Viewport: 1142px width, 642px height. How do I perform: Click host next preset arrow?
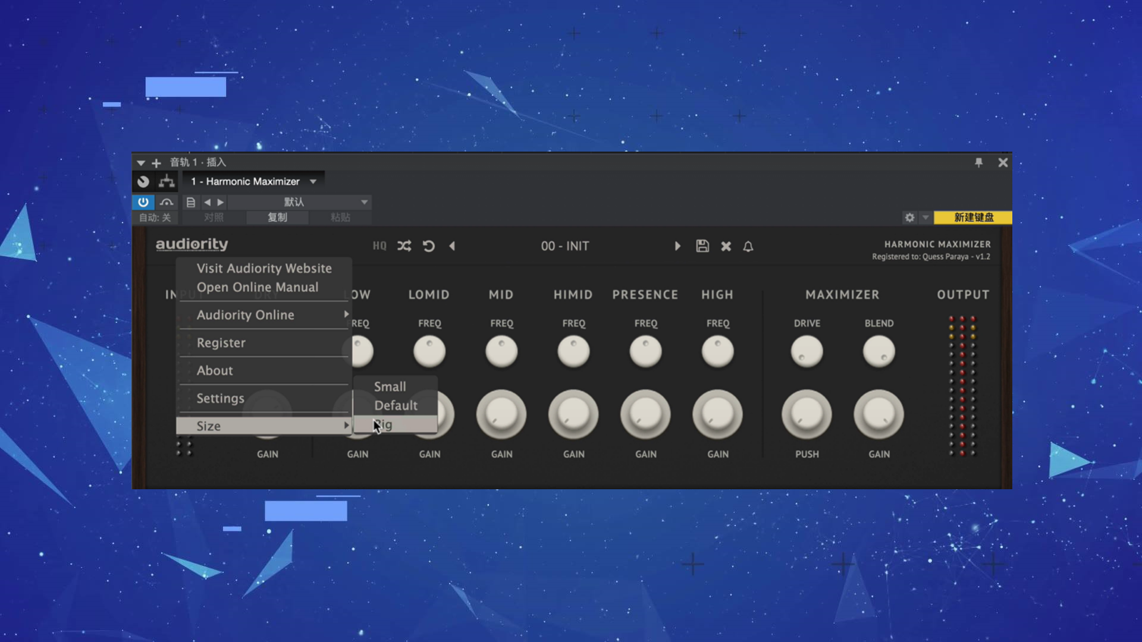coord(221,202)
